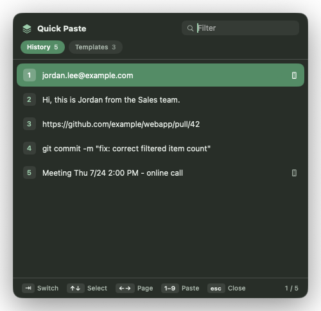The width and height of the screenshot is (321, 311).
Task: Click the left-right arrows Page keycap
Action: (x=125, y=288)
